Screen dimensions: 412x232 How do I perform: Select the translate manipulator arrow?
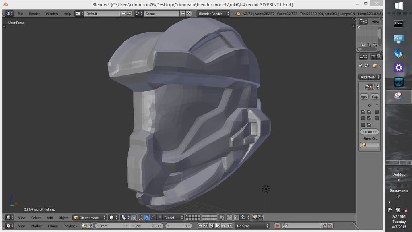click(x=147, y=217)
